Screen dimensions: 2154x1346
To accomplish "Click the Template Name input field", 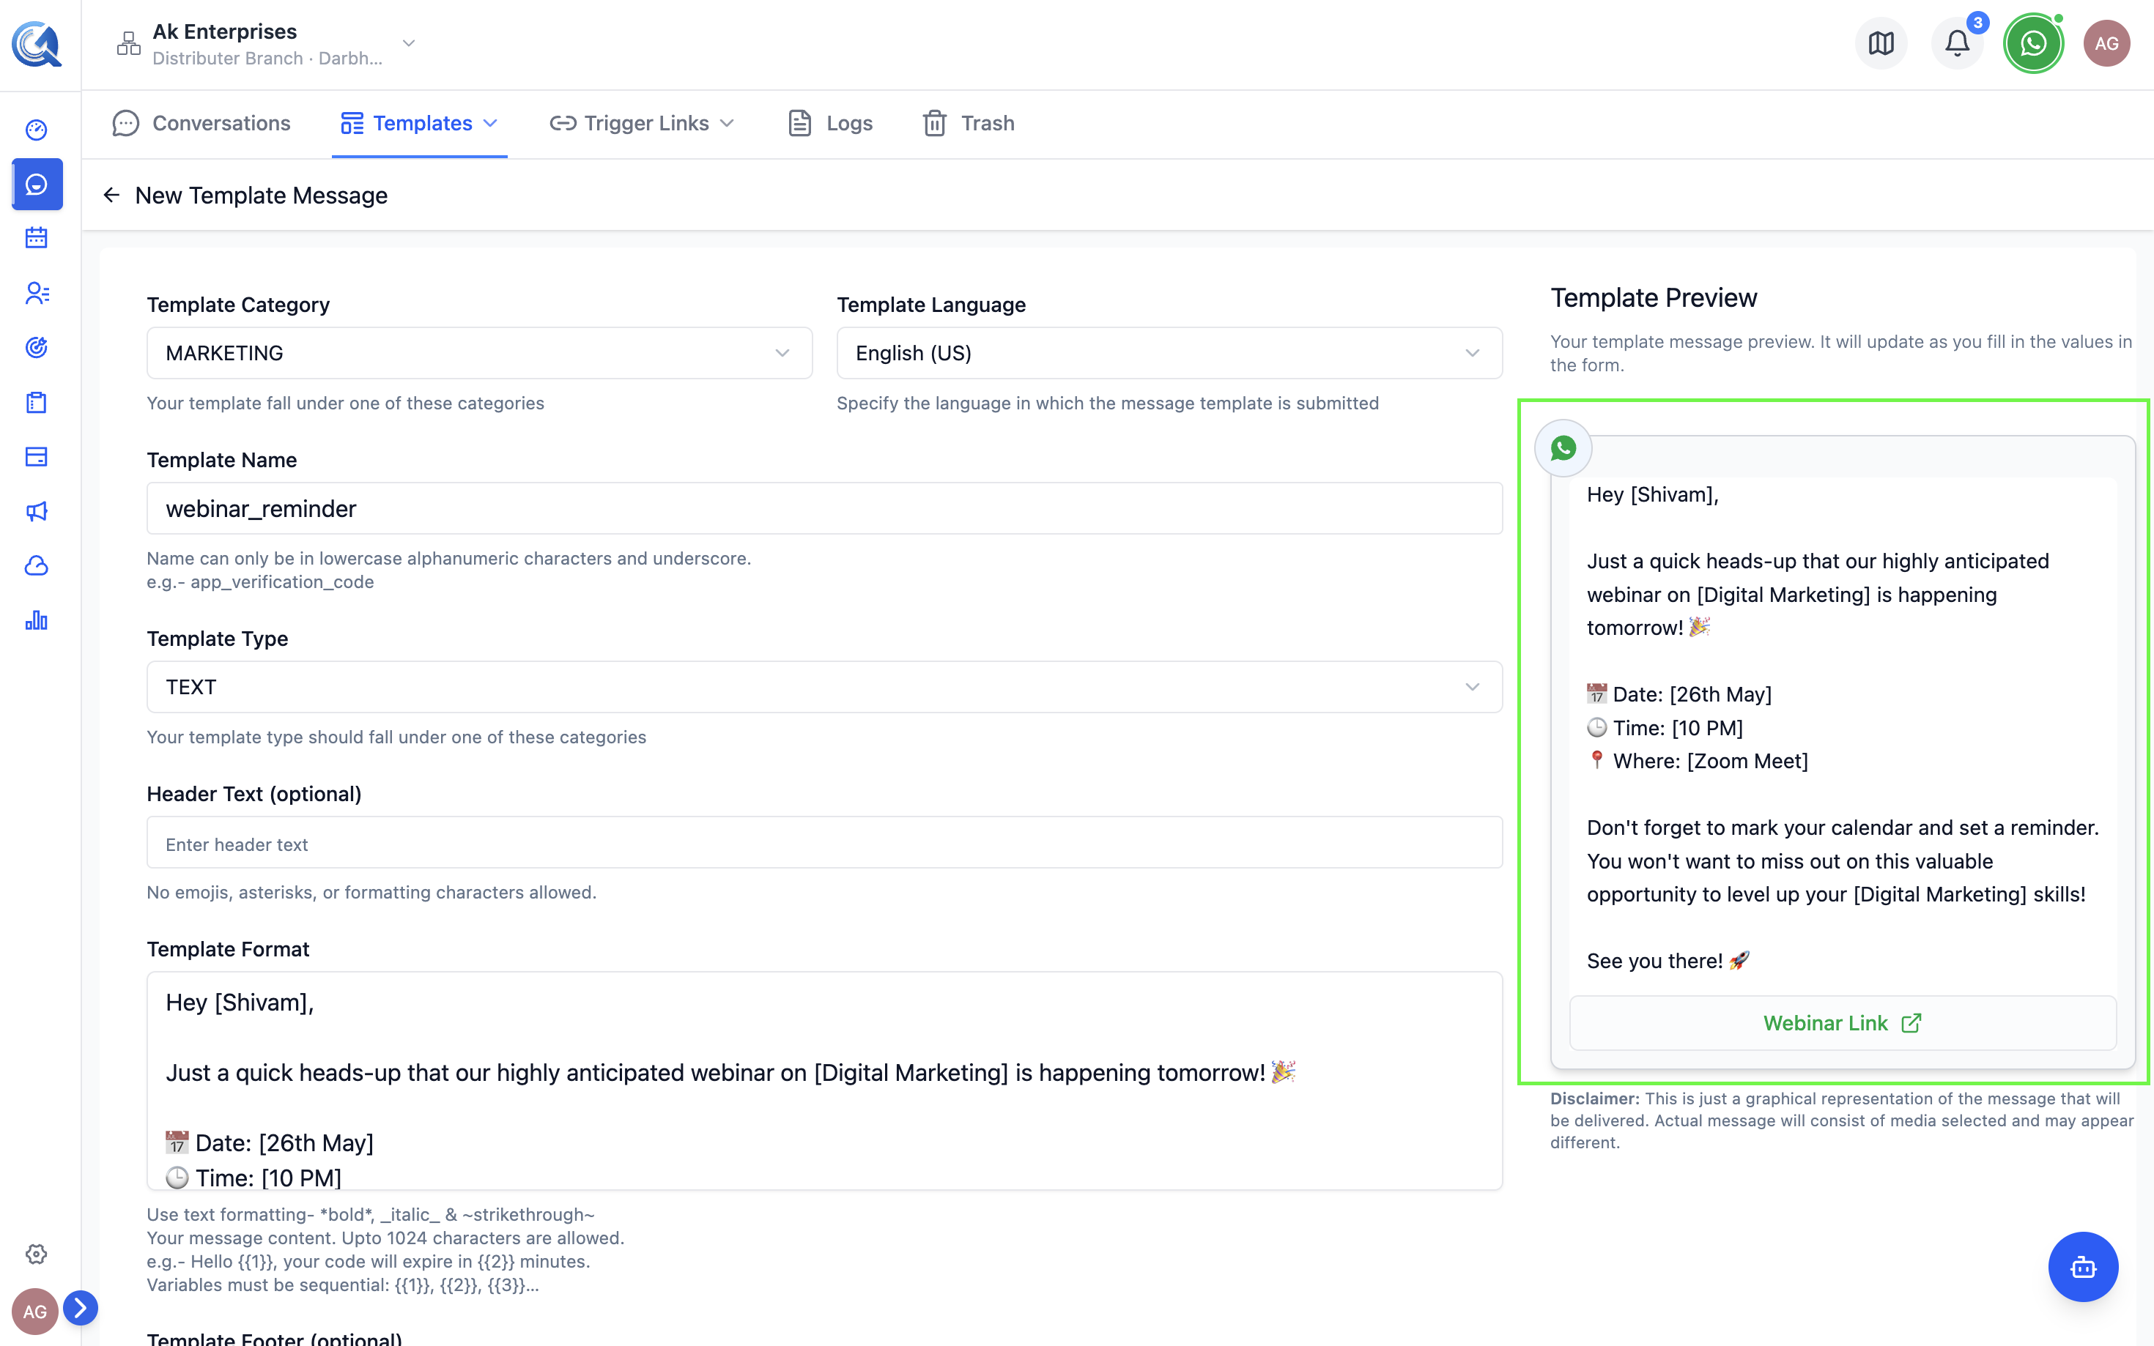I will coord(824,509).
